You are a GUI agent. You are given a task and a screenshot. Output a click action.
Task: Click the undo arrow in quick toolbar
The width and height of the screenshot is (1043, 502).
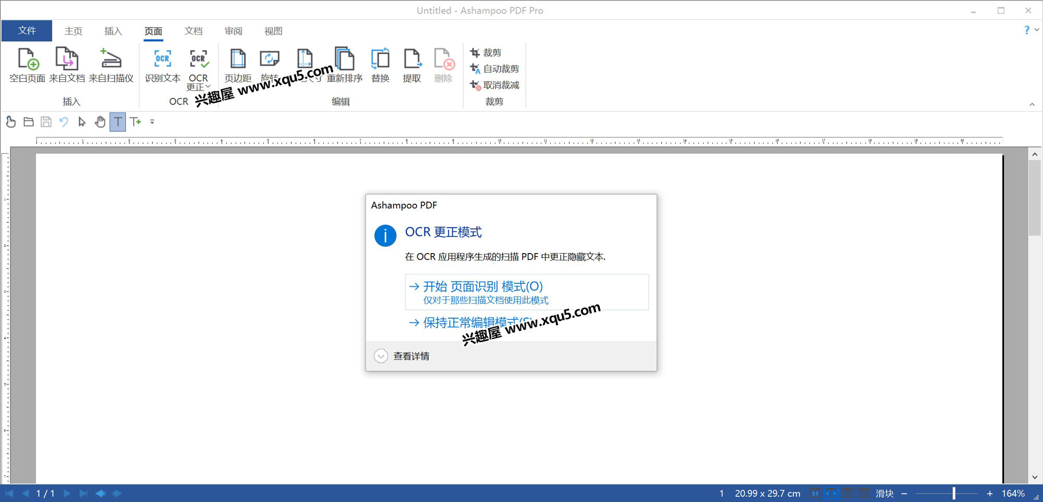click(64, 122)
